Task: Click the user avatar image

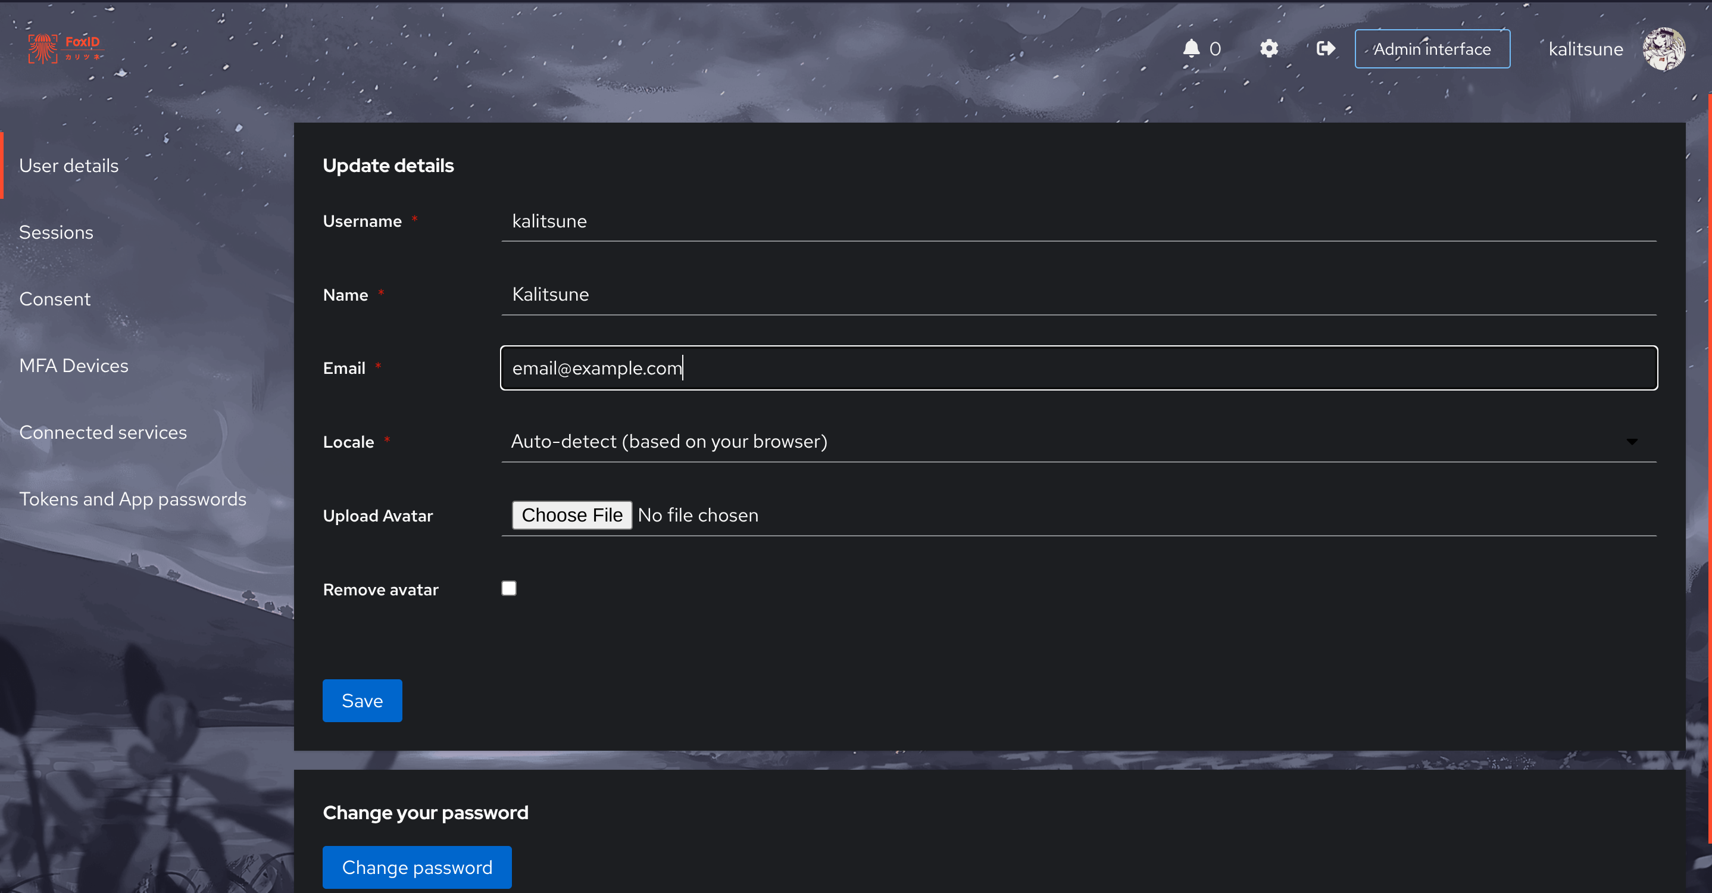Action: coord(1663,48)
